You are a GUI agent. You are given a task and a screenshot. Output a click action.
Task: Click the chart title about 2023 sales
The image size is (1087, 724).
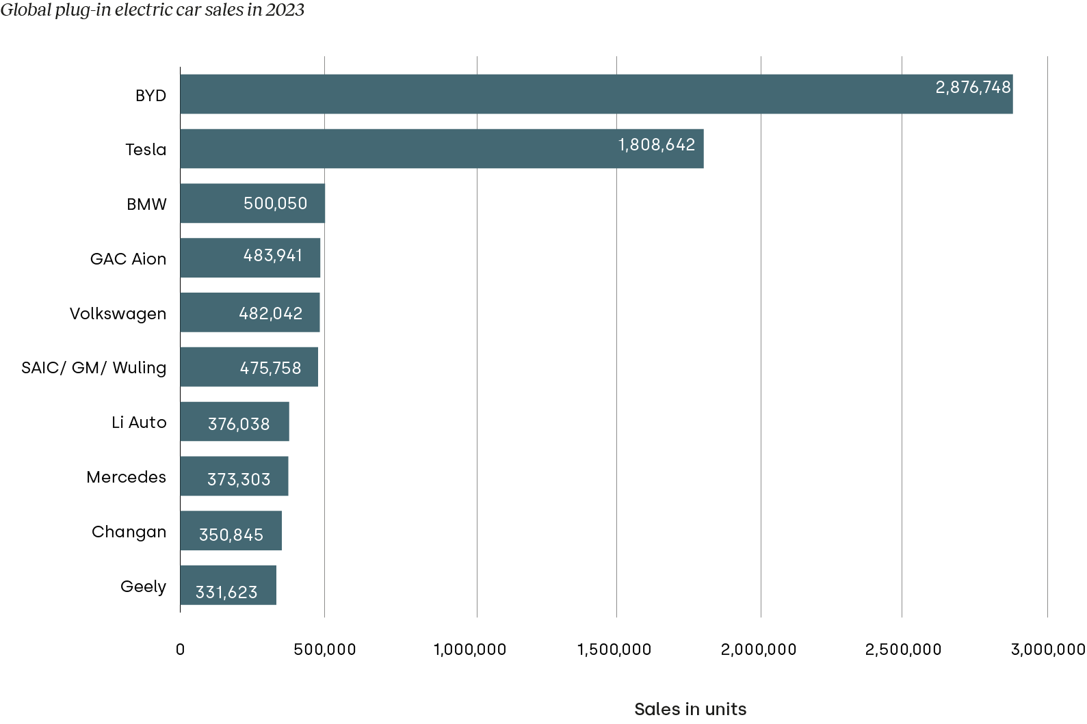click(153, 10)
